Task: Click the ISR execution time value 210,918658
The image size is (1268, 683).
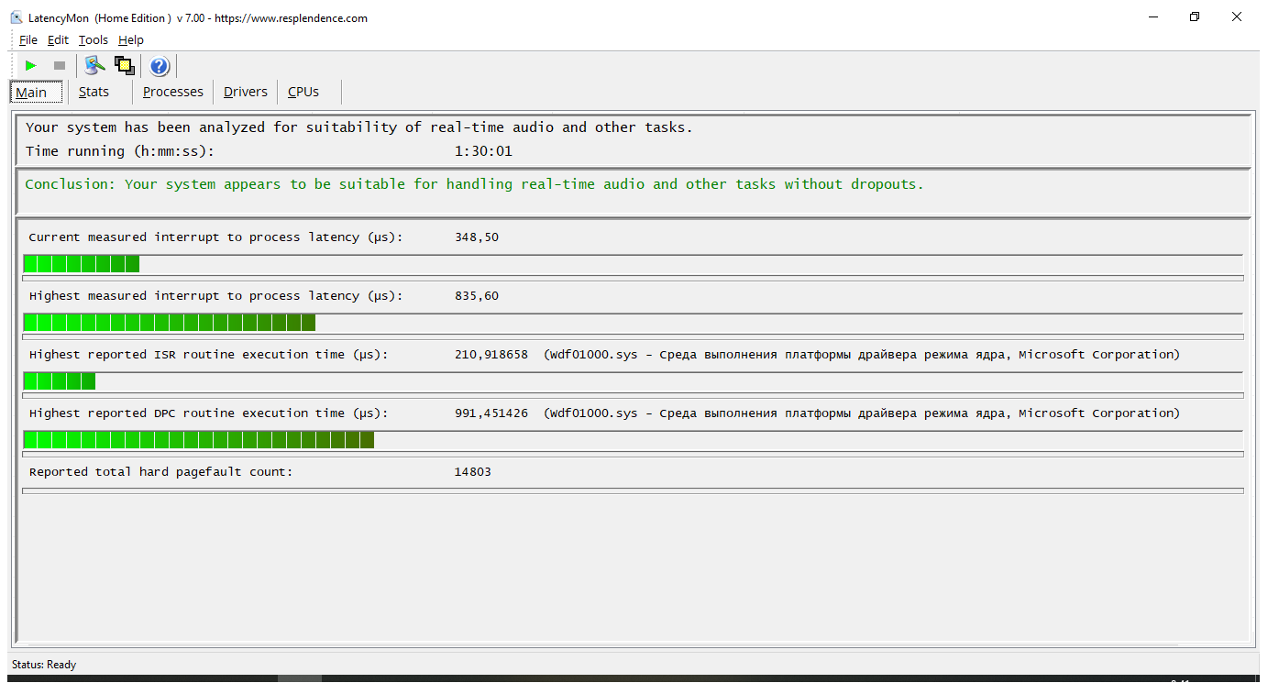Action: 491,355
